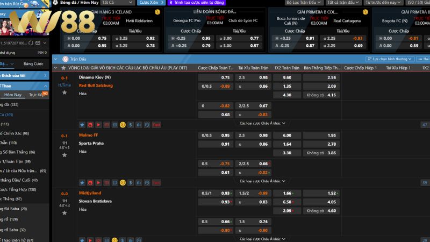
Task: Click the red alarm icon in Dinamo Kiev icon row
Action: pyautogui.click(x=90, y=125)
